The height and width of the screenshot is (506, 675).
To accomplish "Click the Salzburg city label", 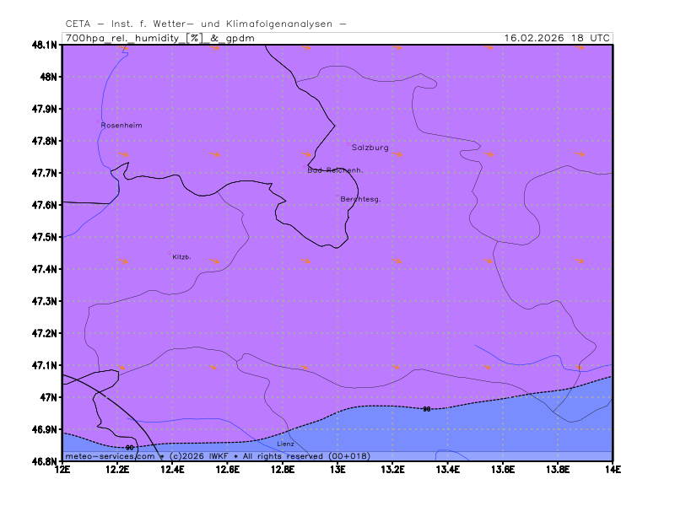I will pos(370,148).
